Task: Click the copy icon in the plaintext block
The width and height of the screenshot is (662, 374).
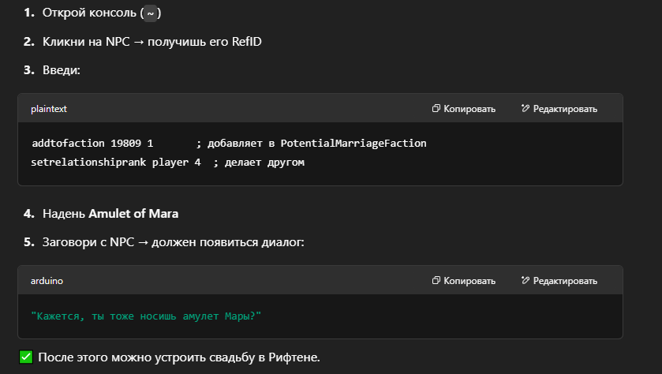Action: click(436, 109)
